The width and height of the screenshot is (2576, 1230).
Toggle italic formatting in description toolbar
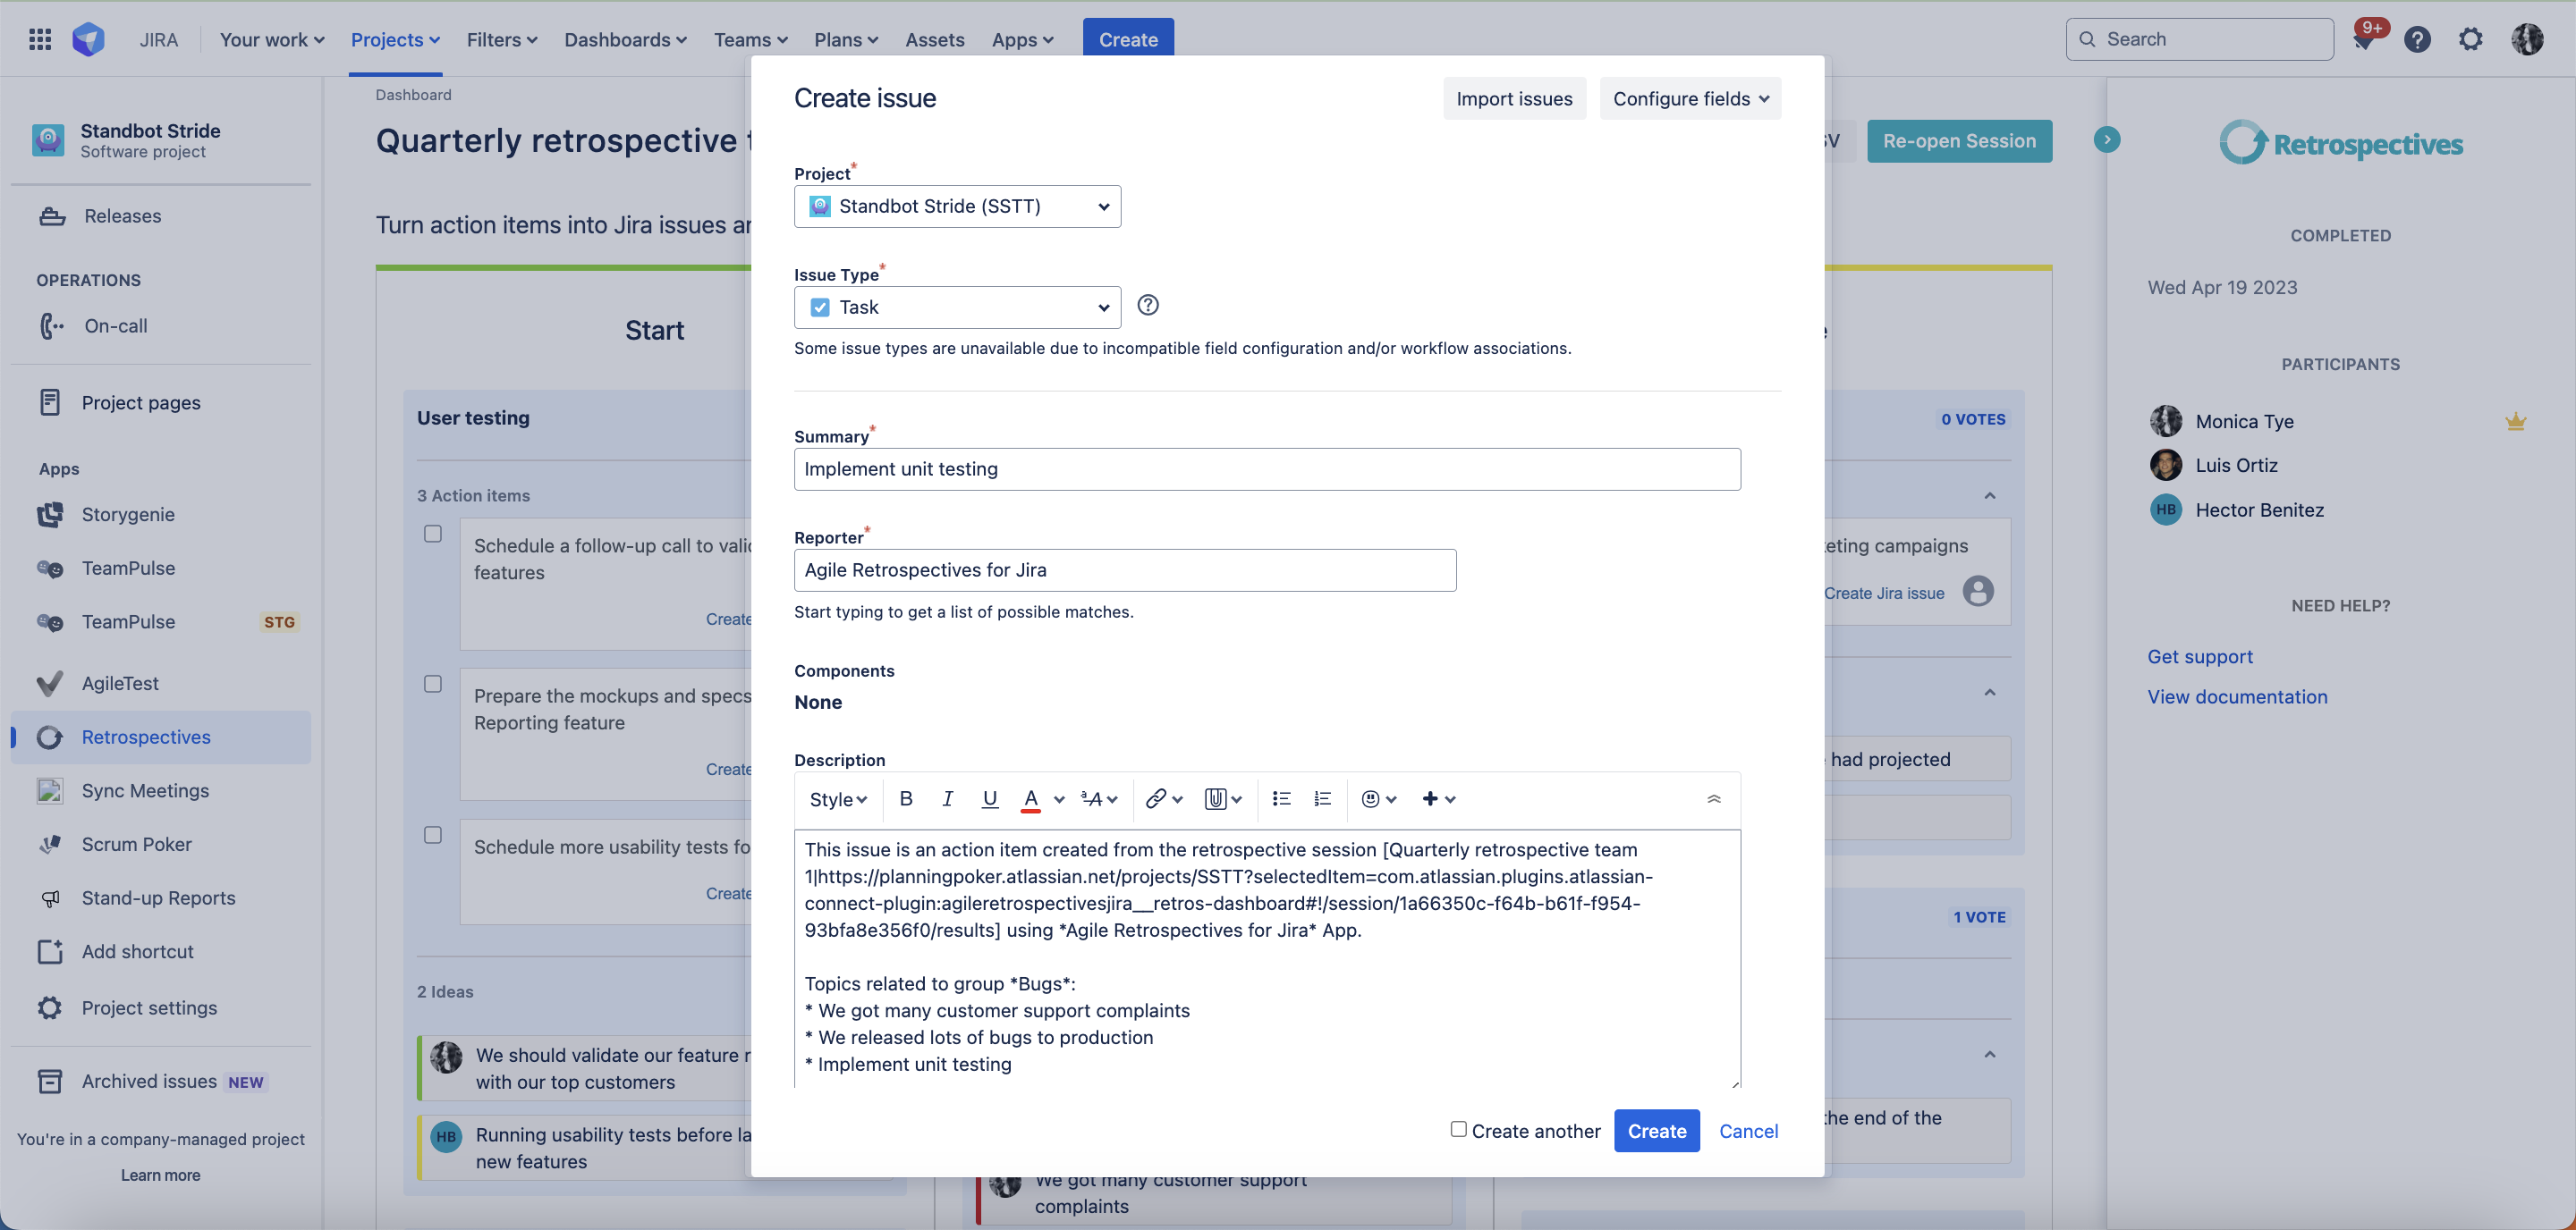pyautogui.click(x=947, y=798)
